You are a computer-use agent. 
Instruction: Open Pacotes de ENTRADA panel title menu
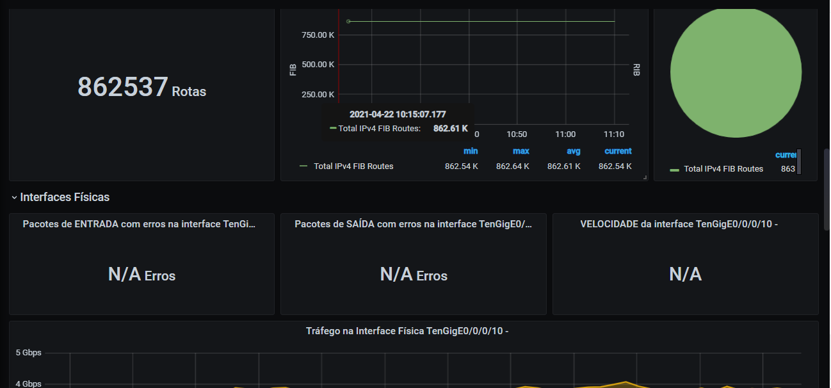pyautogui.click(x=139, y=224)
